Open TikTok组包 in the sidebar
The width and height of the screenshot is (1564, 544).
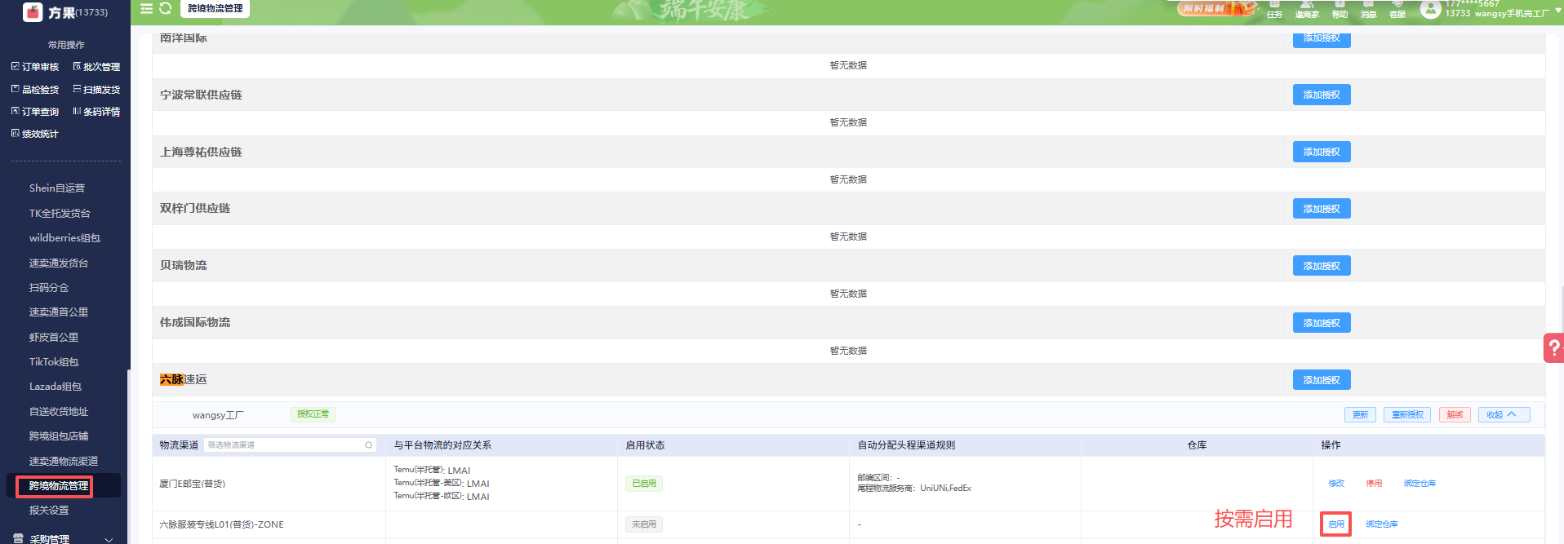[x=54, y=362]
